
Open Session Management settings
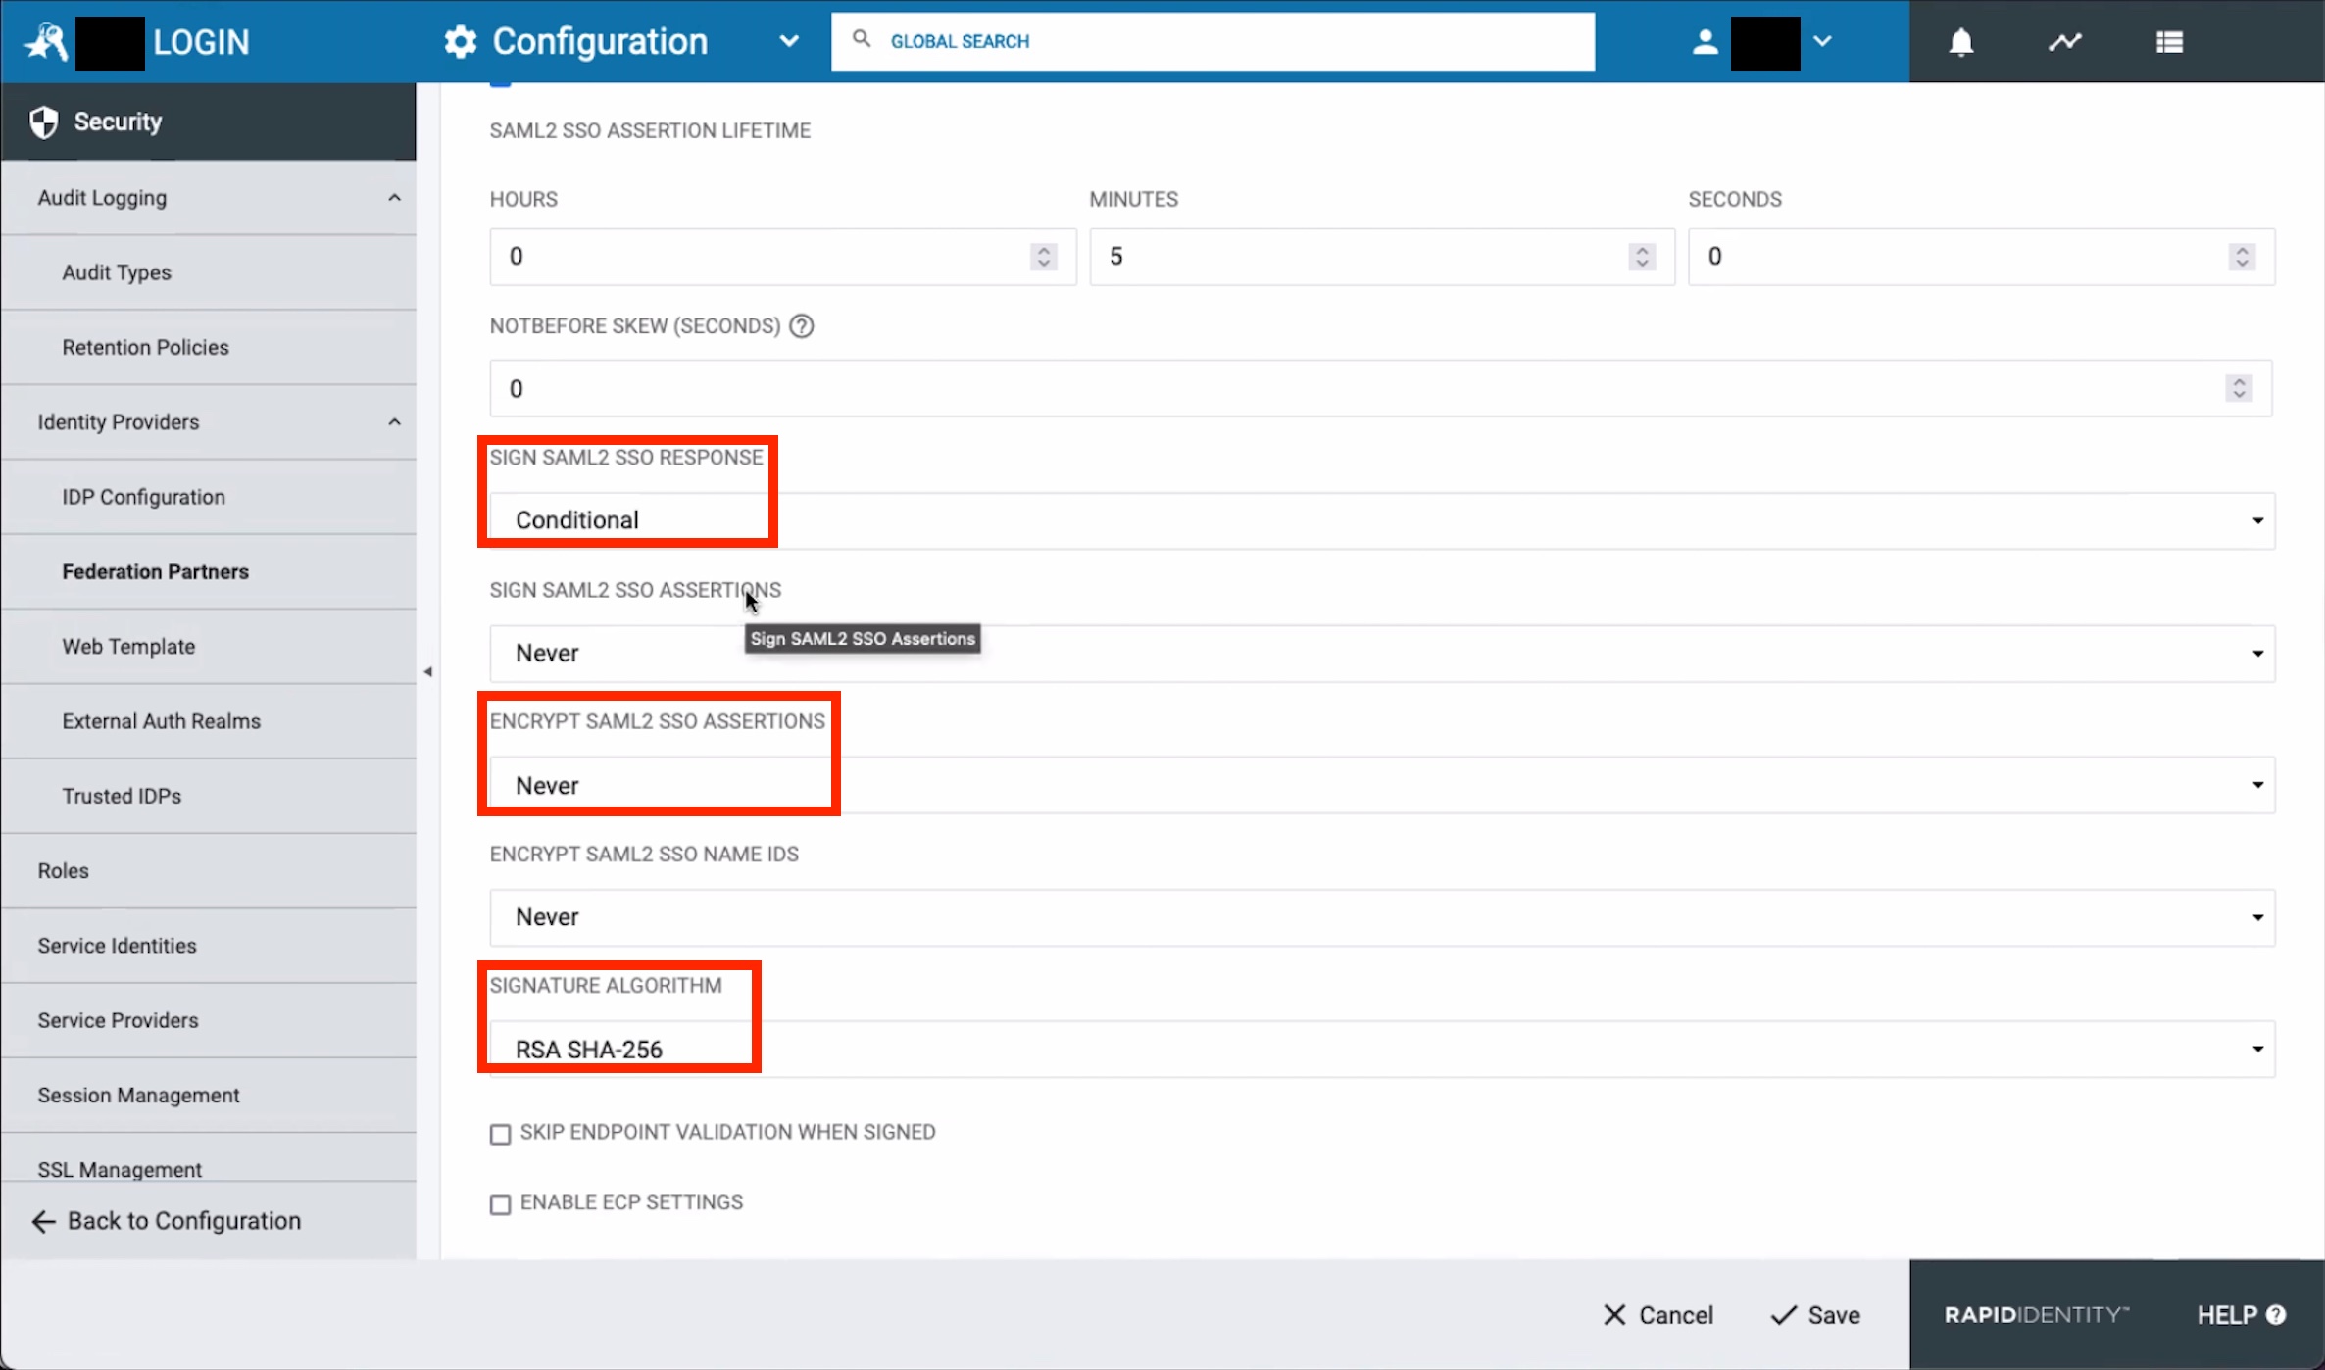[x=138, y=1095]
